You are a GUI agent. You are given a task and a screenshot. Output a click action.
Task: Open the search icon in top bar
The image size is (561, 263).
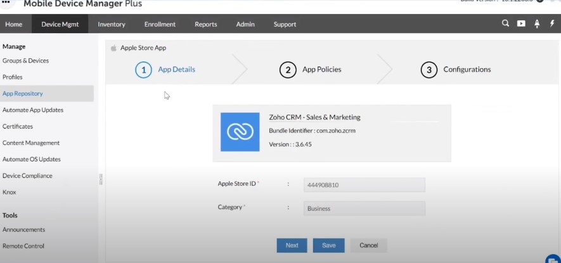[505, 23]
